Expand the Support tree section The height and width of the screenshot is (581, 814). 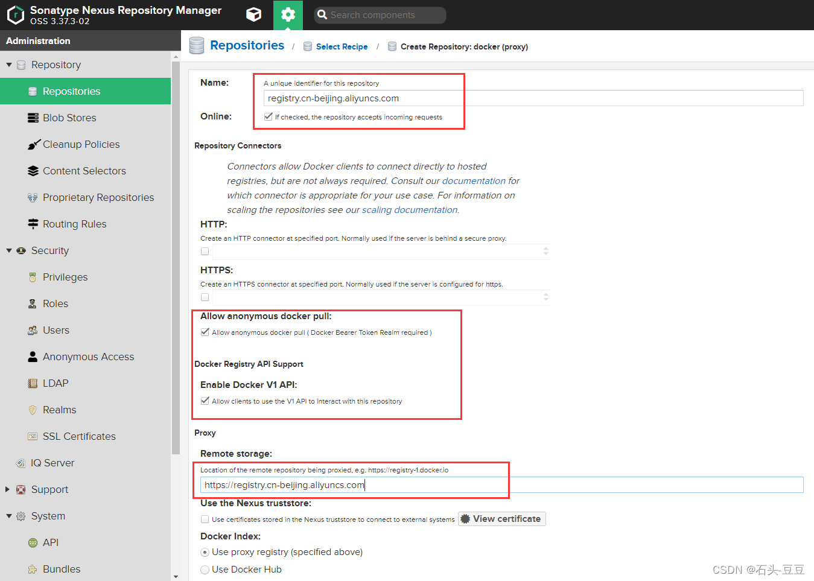[x=8, y=489]
